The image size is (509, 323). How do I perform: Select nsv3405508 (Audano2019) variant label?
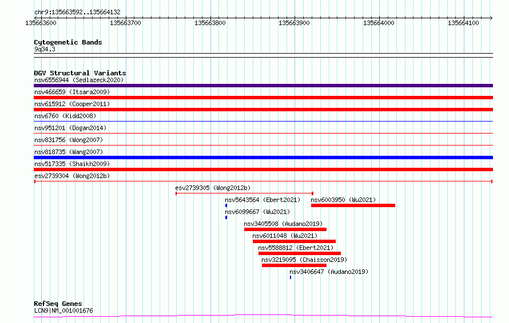point(283,224)
